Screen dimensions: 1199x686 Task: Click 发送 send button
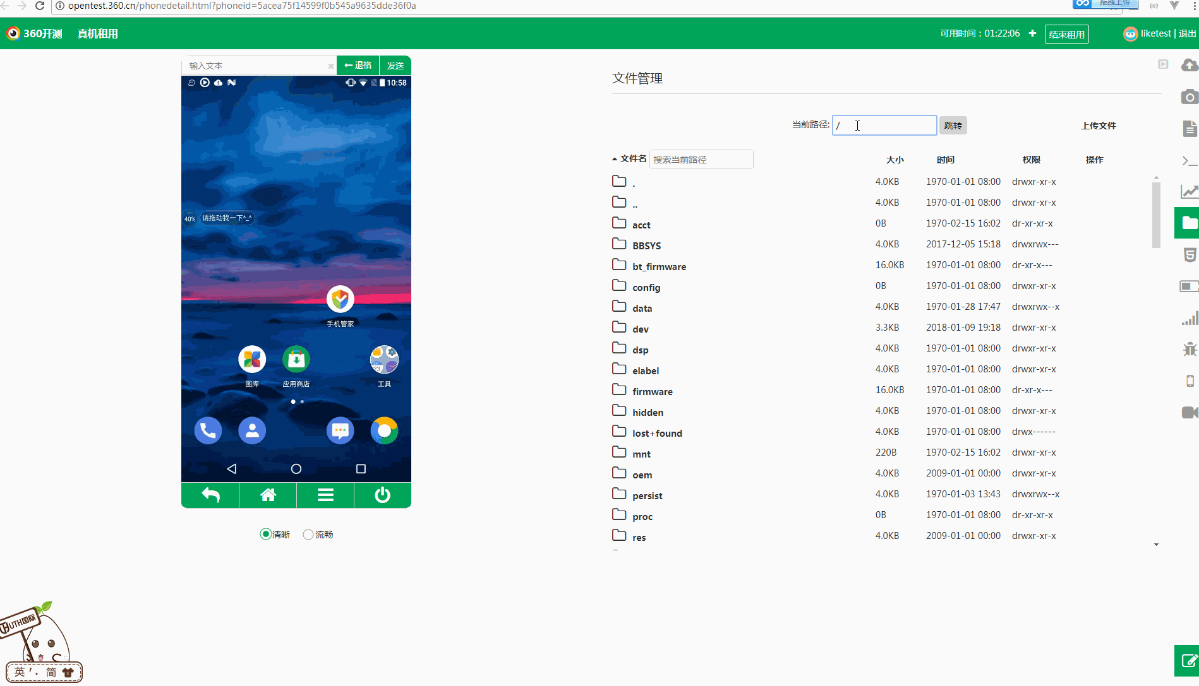pyautogui.click(x=395, y=66)
